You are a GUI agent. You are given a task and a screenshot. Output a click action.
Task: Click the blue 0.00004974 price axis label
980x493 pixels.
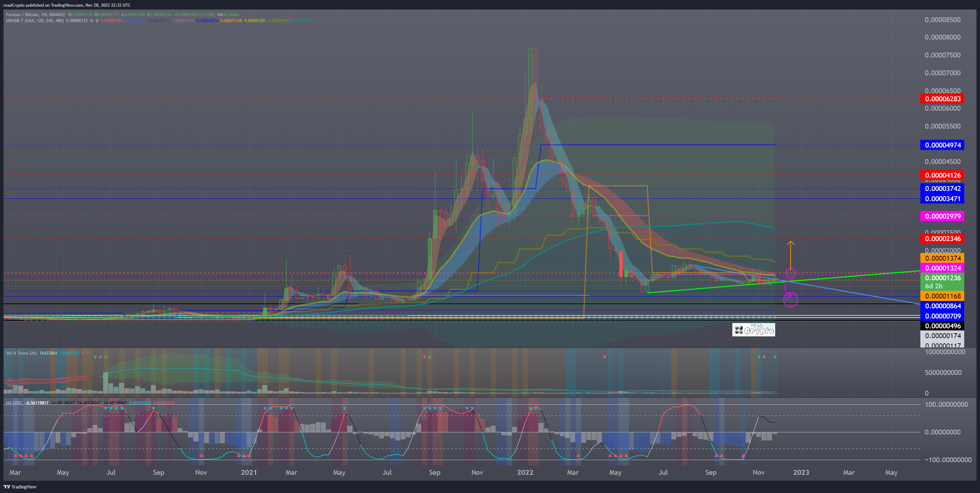tap(942, 145)
